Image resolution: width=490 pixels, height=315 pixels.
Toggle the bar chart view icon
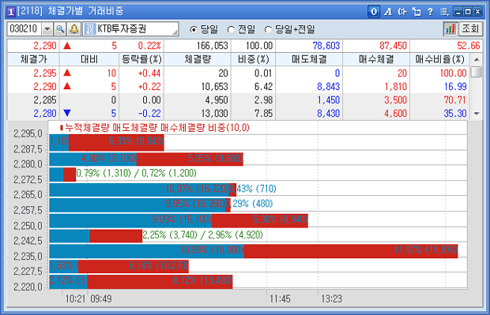pyautogui.click(x=450, y=29)
